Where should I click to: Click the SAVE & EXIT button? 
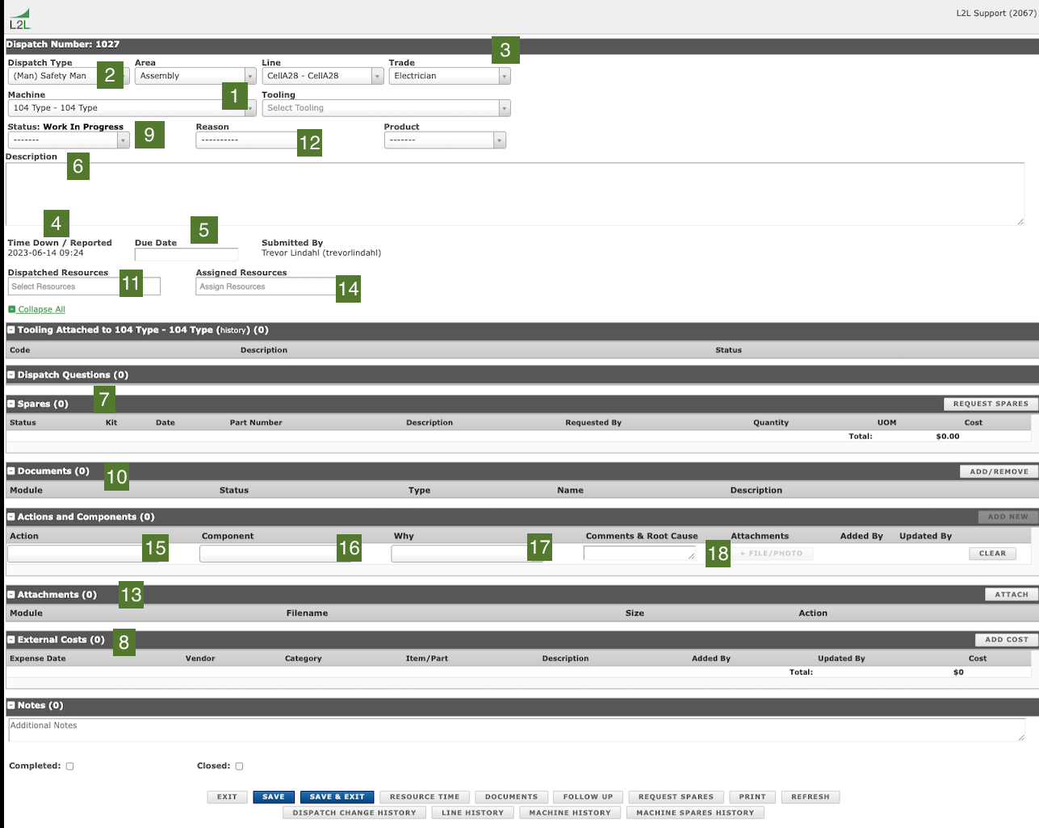coord(337,797)
